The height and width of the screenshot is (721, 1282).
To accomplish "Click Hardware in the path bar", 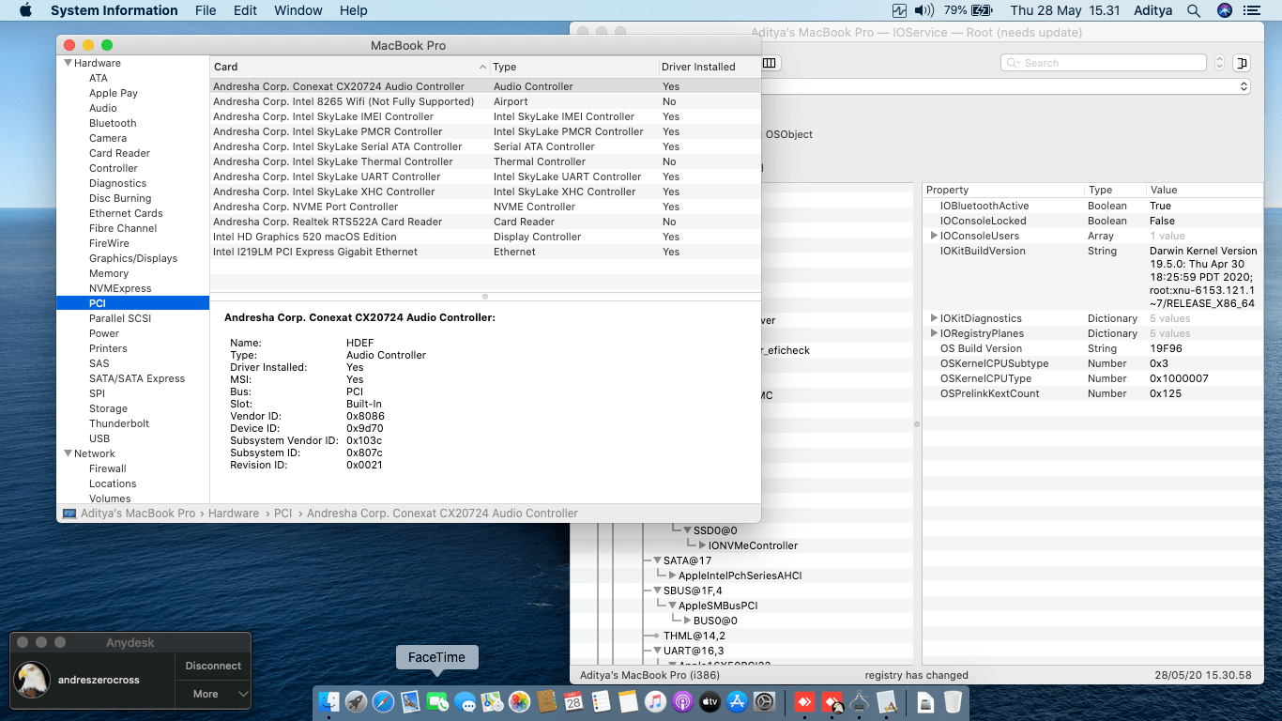I will (234, 514).
